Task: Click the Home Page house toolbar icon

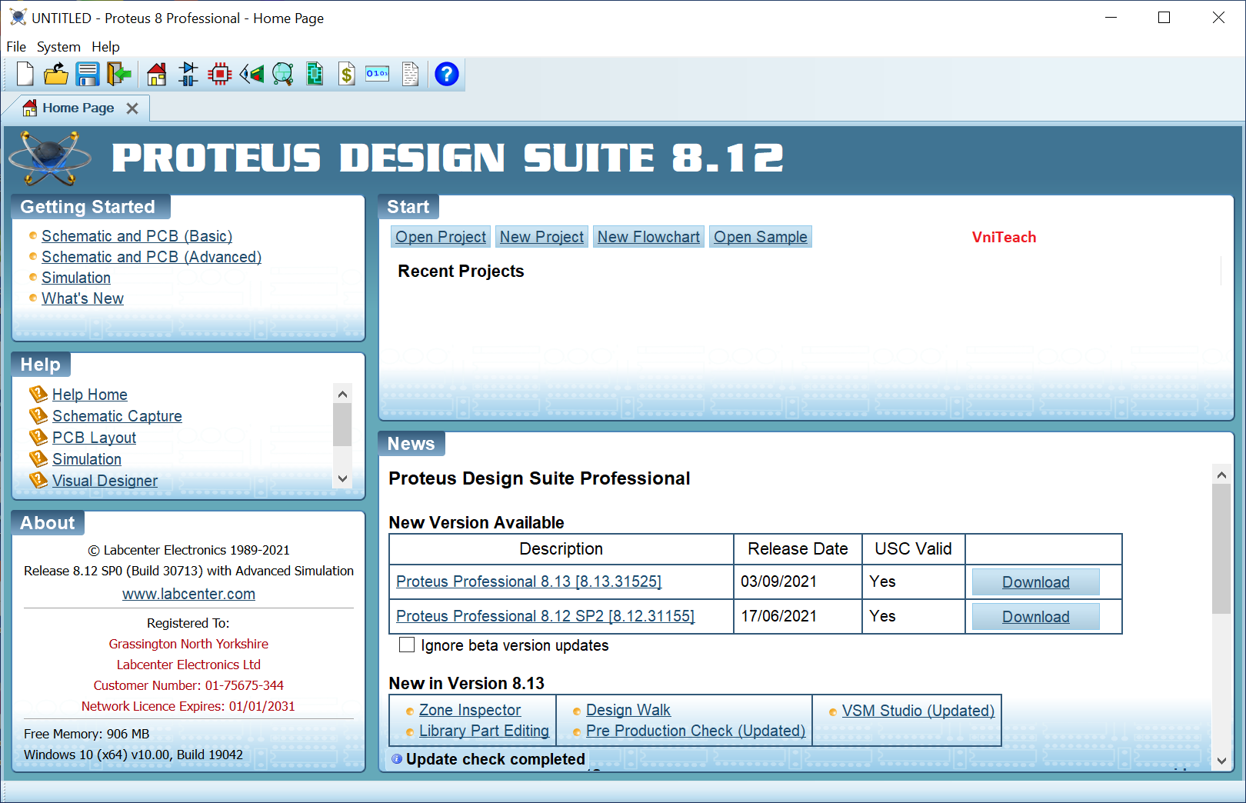Action: [x=157, y=74]
